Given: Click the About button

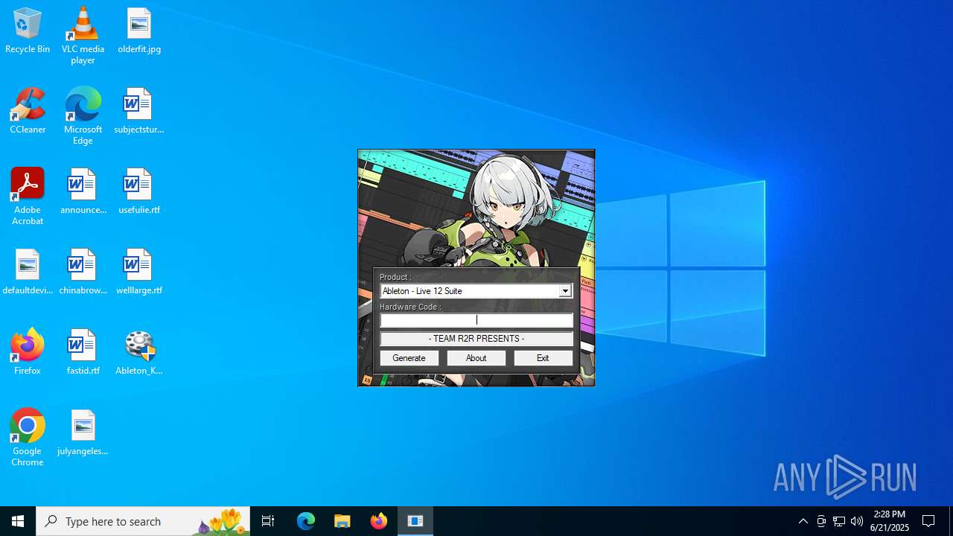Looking at the screenshot, I should (476, 358).
